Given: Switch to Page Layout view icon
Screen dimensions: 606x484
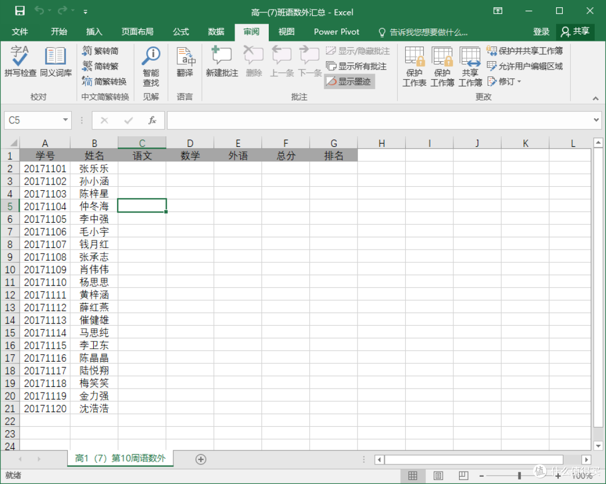Looking at the screenshot, I should (438, 476).
